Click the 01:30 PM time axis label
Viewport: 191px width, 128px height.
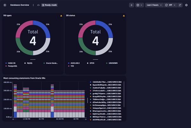(60, 119)
